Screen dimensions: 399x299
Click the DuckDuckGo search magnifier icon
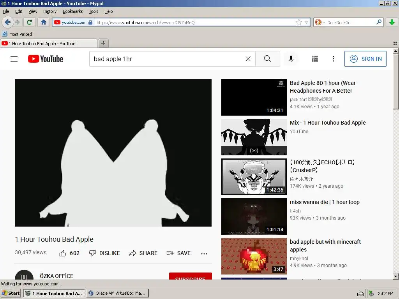(x=379, y=22)
